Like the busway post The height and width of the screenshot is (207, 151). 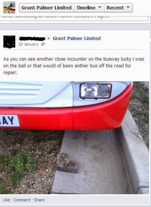tap(6, 200)
